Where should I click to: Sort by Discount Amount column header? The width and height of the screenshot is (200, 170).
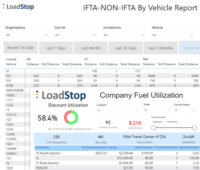143,147
